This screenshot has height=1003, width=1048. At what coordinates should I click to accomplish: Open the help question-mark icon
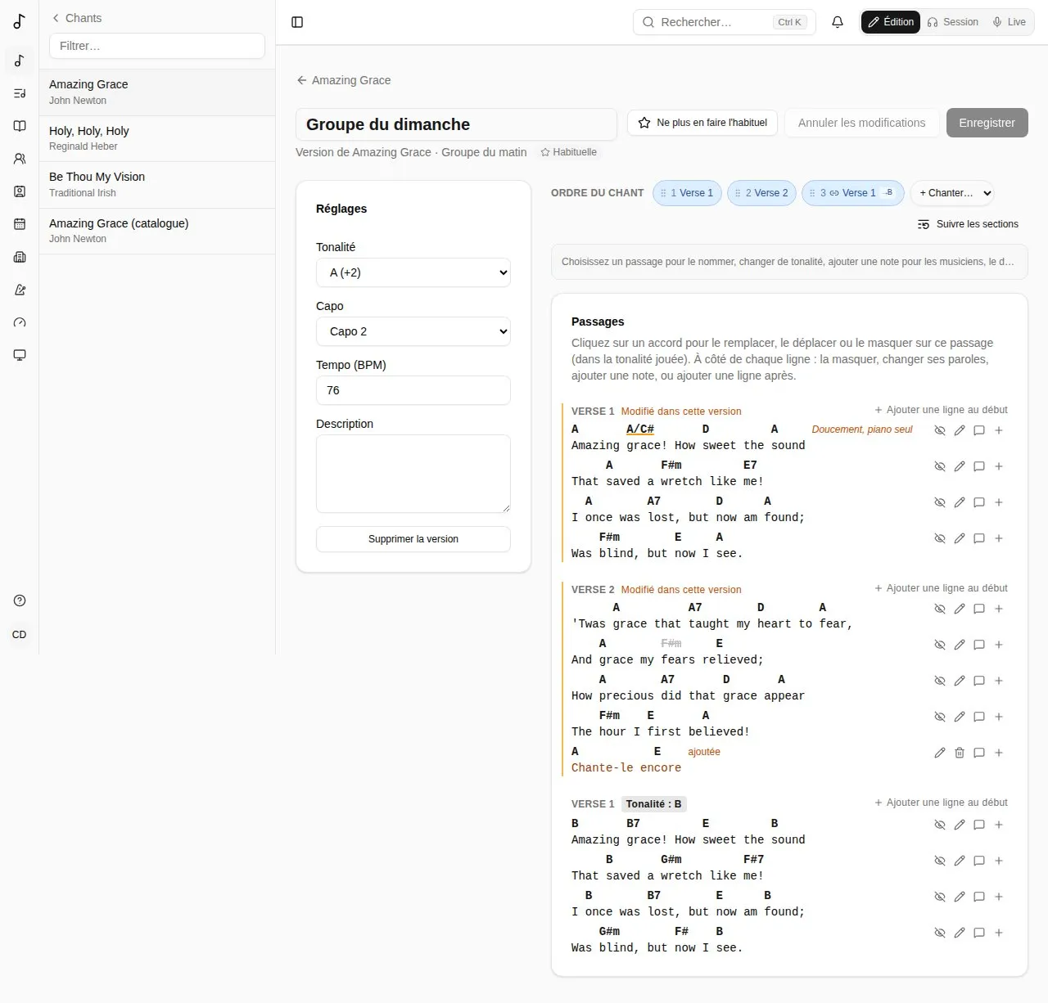[20, 600]
